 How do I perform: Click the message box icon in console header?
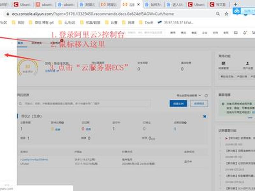(236, 33)
